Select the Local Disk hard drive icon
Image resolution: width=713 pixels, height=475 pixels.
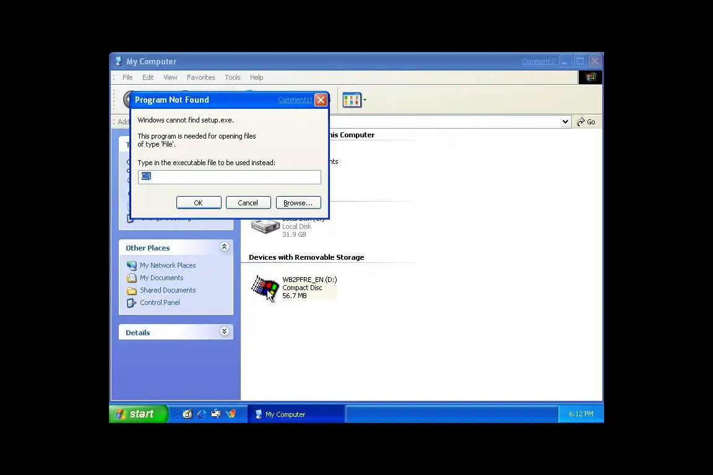pyautogui.click(x=265, y=226)
